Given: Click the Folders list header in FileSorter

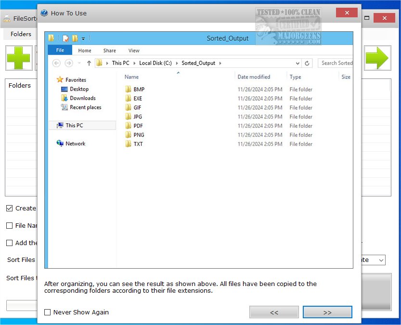Looking at the screenshot, I should click(x=19, y=85).
